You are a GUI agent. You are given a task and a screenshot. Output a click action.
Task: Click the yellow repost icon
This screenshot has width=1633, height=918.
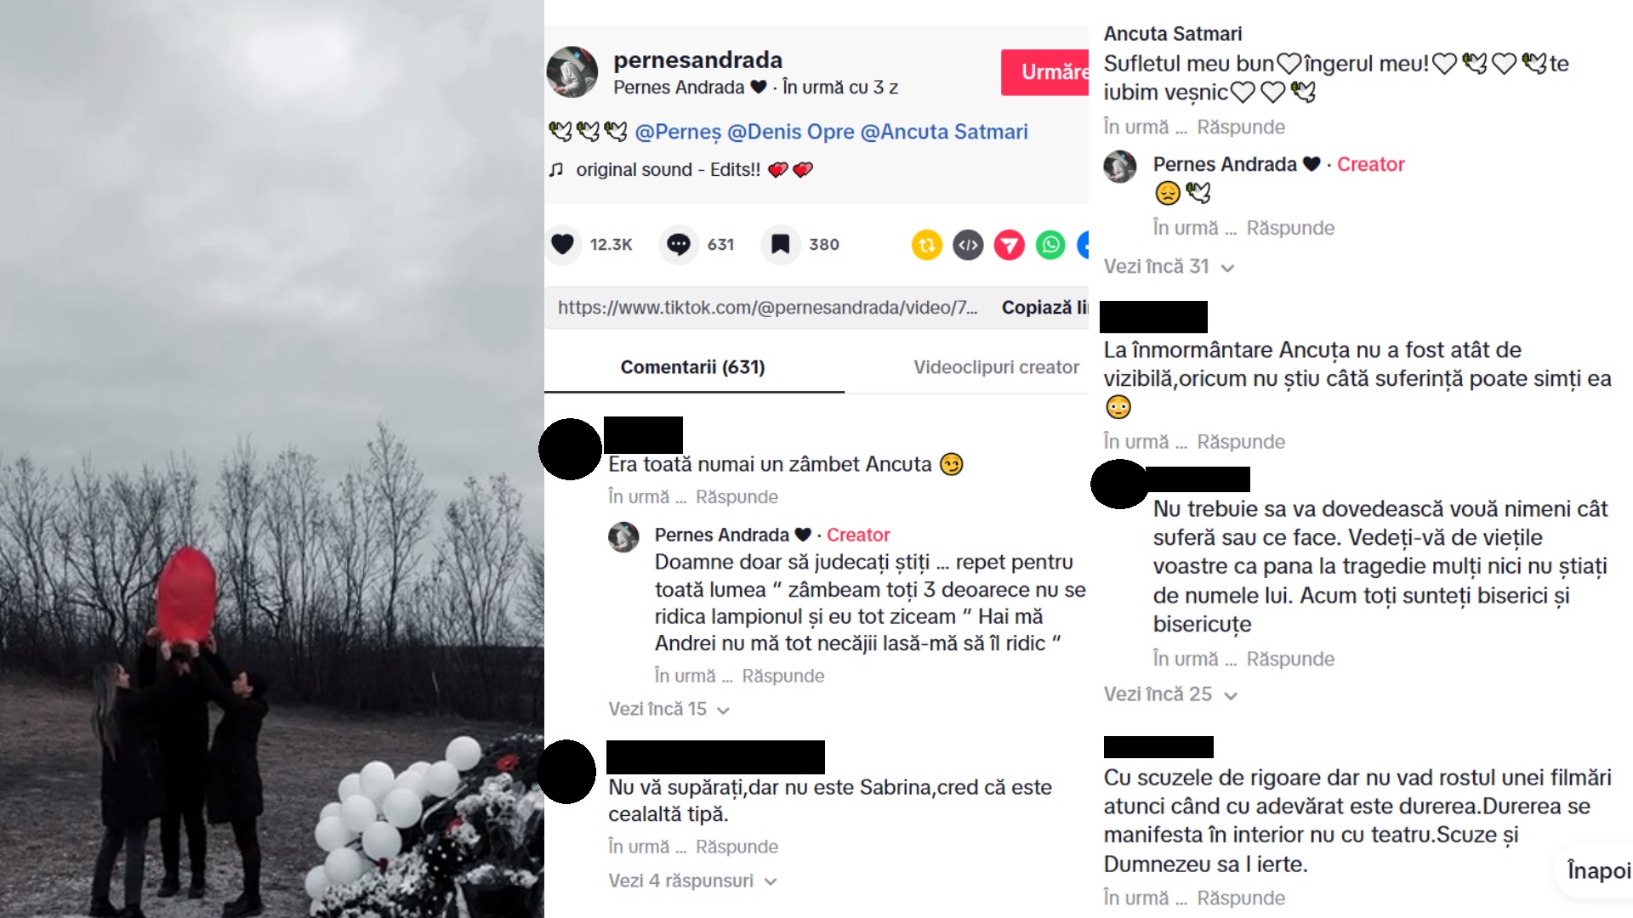click(x=927, y=245)
